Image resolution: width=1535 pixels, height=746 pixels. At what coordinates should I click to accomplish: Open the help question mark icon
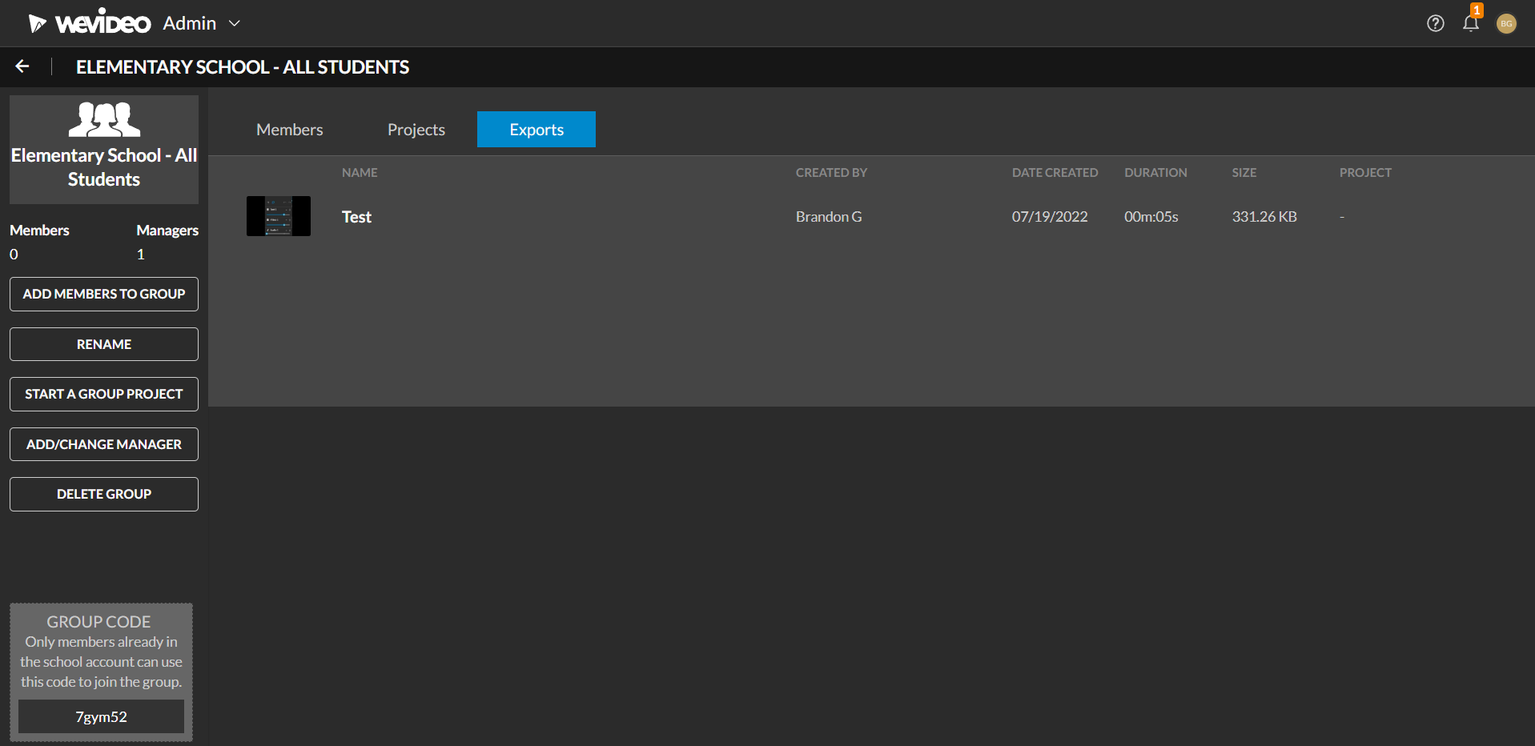[1435, 23]
